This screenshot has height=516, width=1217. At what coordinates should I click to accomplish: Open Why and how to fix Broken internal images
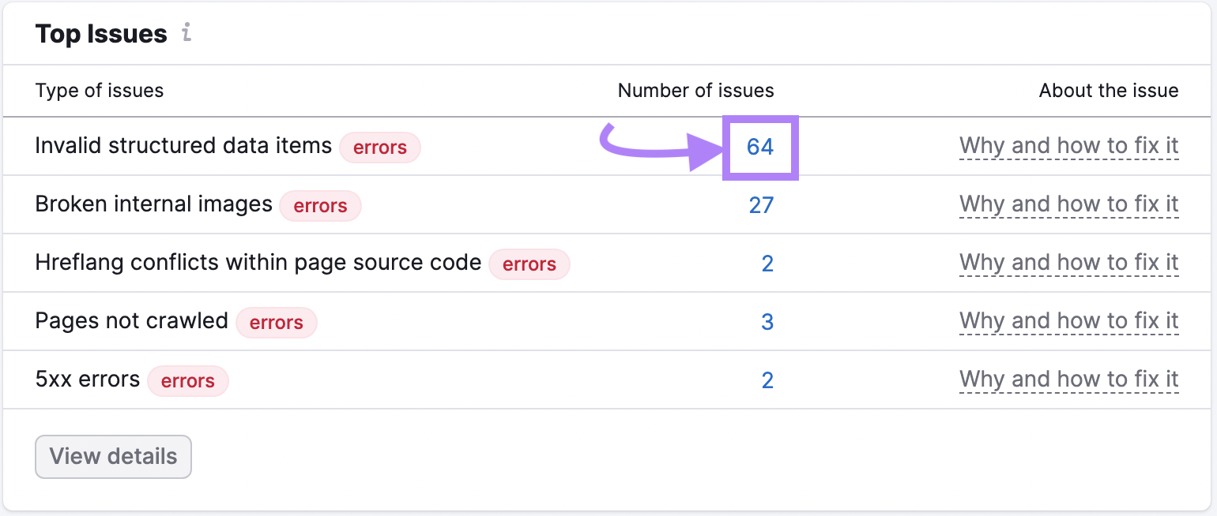click(1068, 204)
